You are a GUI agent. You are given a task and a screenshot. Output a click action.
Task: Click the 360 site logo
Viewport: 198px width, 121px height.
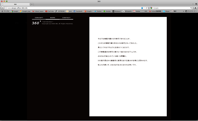36,23
